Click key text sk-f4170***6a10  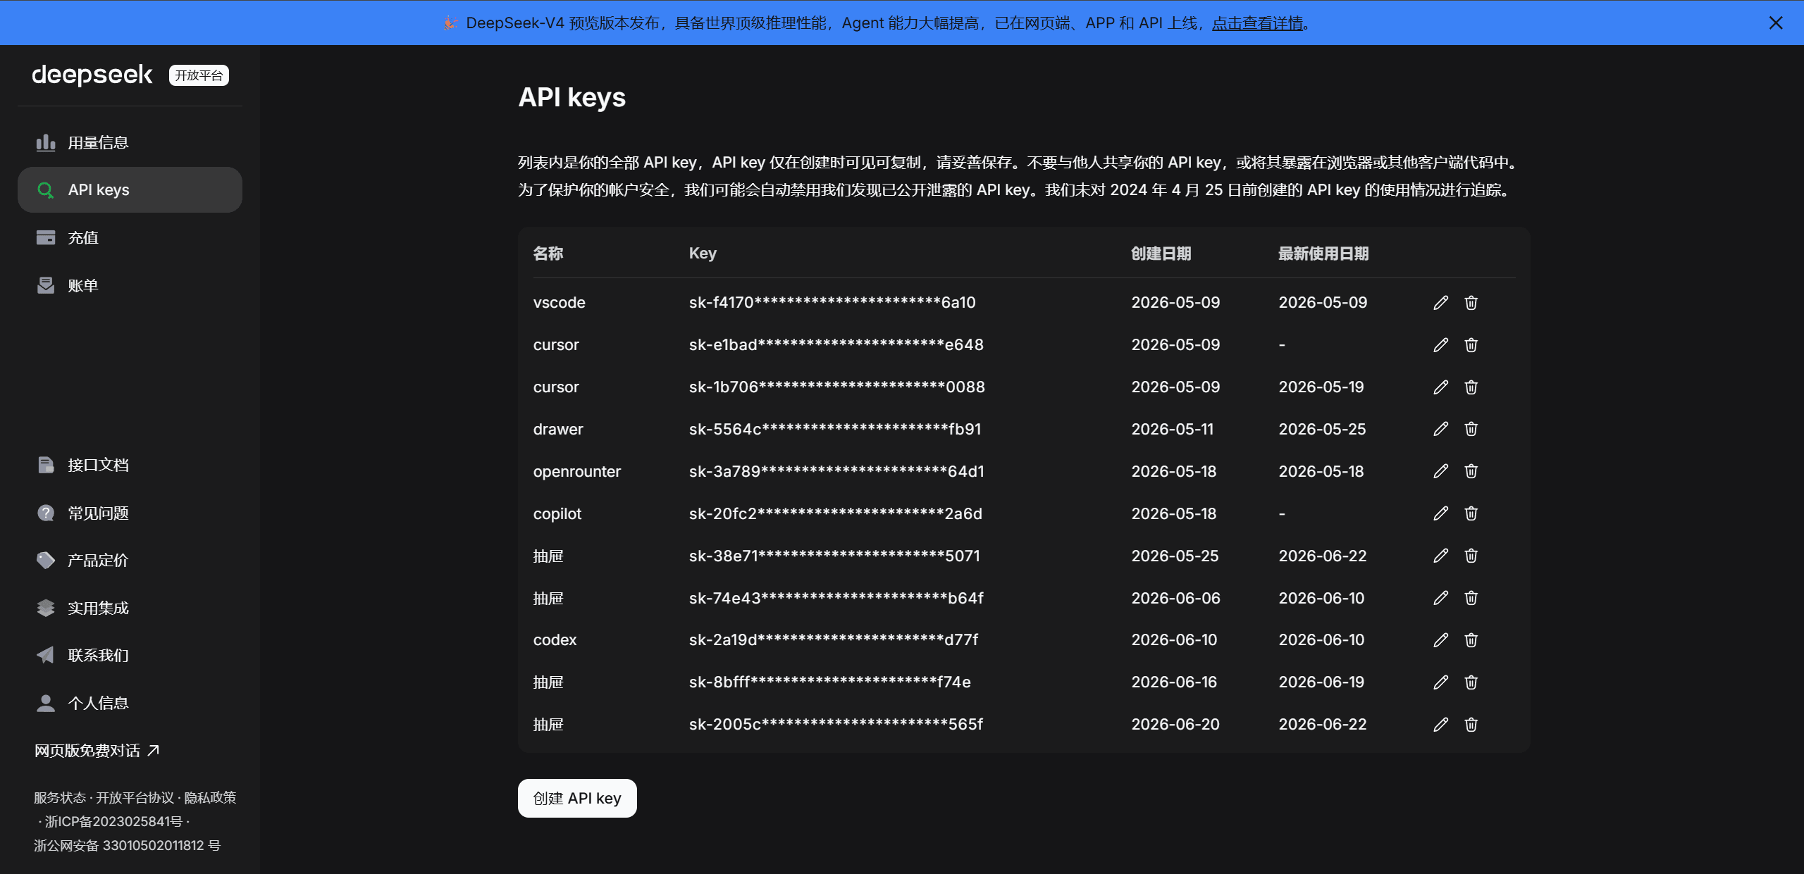832,303
